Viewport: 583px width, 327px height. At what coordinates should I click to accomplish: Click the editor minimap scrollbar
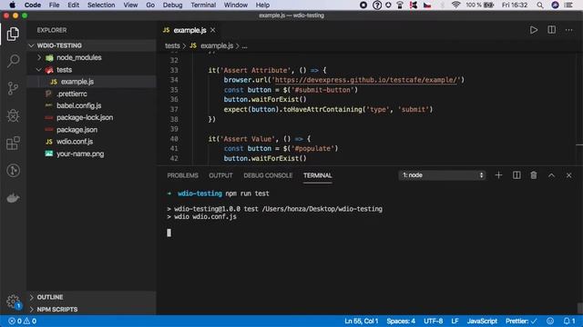579,109
